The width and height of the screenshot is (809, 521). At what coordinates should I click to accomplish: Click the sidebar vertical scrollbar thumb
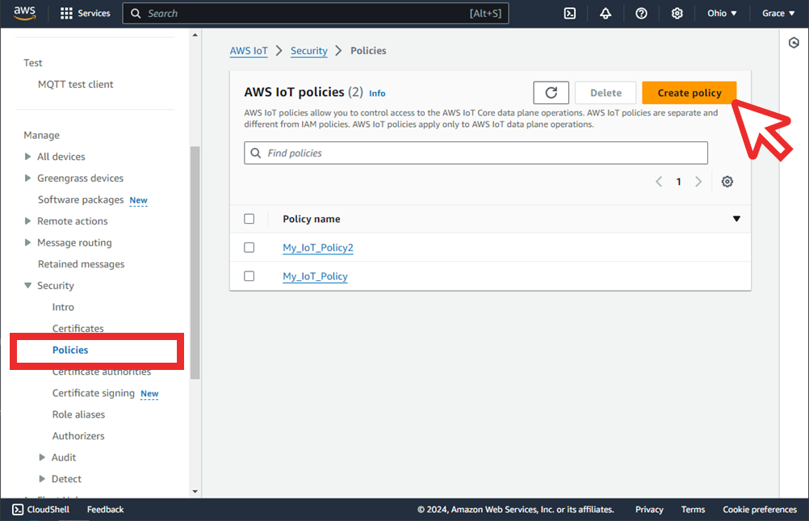[x=195, y=263]
